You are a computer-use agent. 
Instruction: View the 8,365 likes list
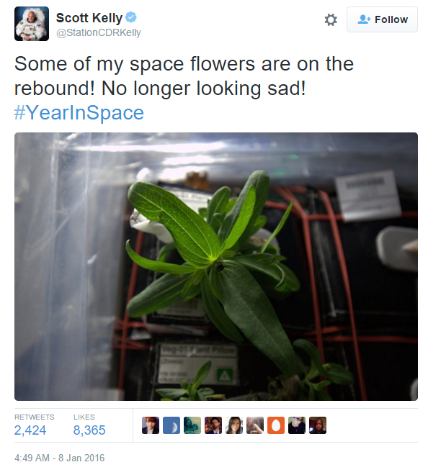pos(89,430)
